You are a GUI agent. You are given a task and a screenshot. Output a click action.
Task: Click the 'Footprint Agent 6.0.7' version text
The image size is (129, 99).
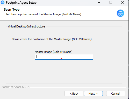[x=15, y=87]
